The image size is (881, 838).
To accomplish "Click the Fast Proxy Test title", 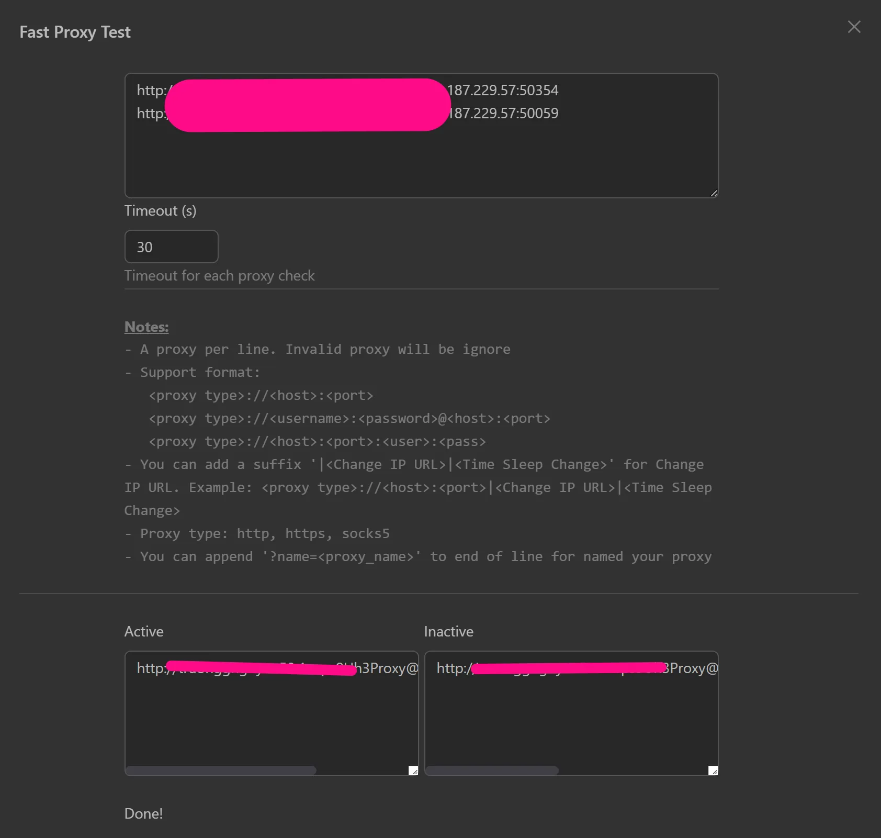I will point(75,32).
